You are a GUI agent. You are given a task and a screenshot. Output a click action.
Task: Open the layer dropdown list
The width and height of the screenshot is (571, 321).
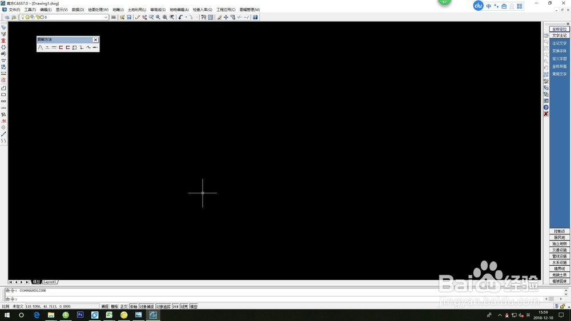[106, 17]
